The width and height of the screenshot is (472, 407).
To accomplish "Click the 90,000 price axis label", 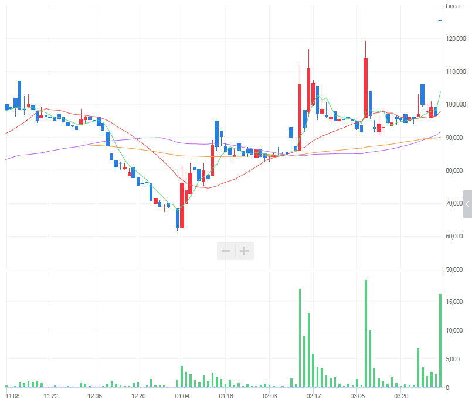I will pos(454,138).
